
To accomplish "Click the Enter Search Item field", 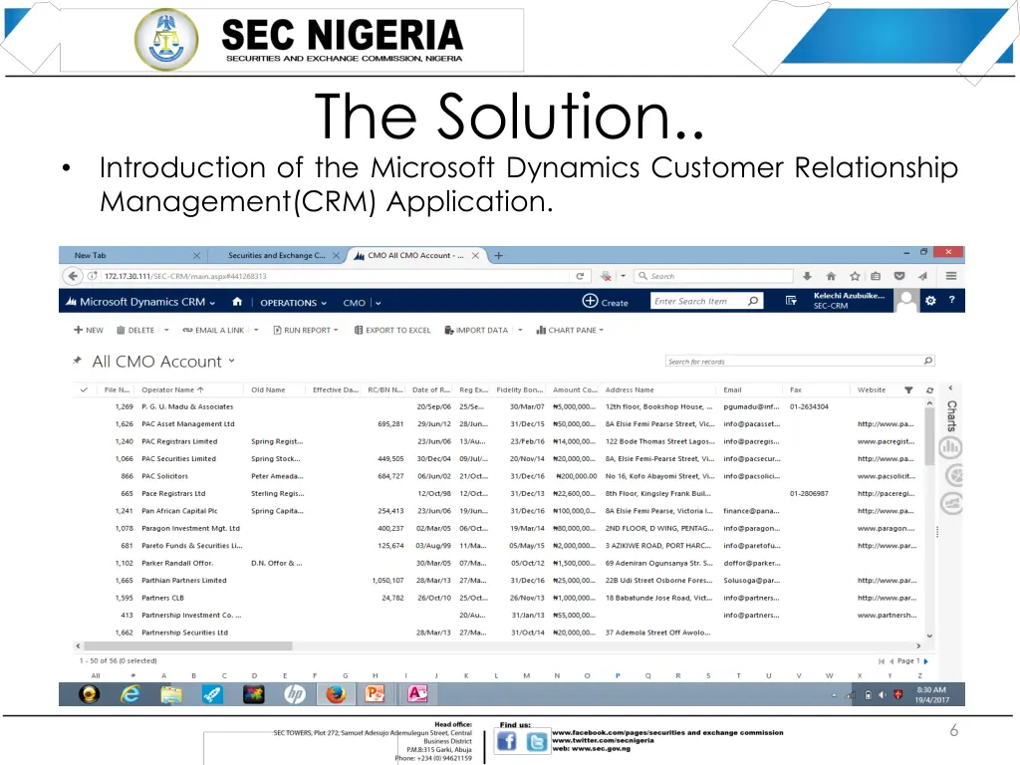I will [x=706, y=301].
